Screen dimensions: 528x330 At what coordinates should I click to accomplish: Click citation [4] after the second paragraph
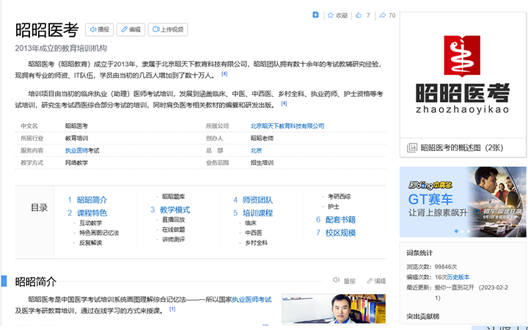click(x=284, y=103)
